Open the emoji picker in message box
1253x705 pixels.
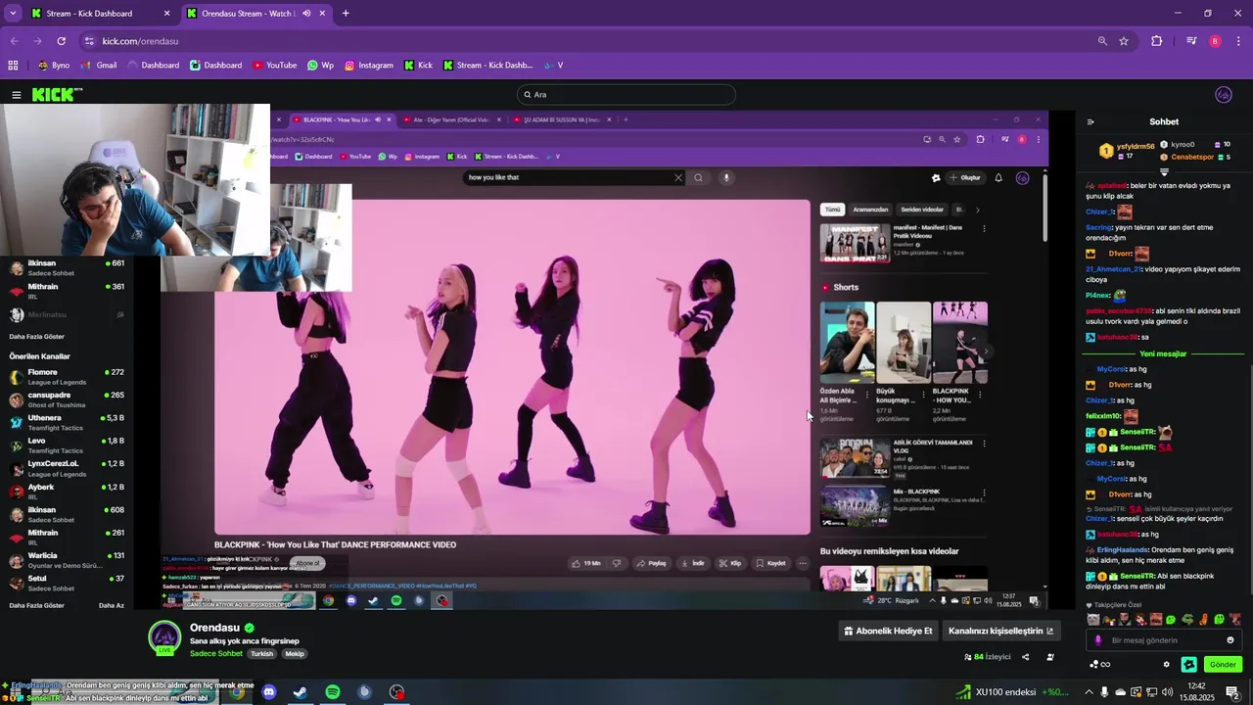pyautogui.click(x=1230, y=640)
